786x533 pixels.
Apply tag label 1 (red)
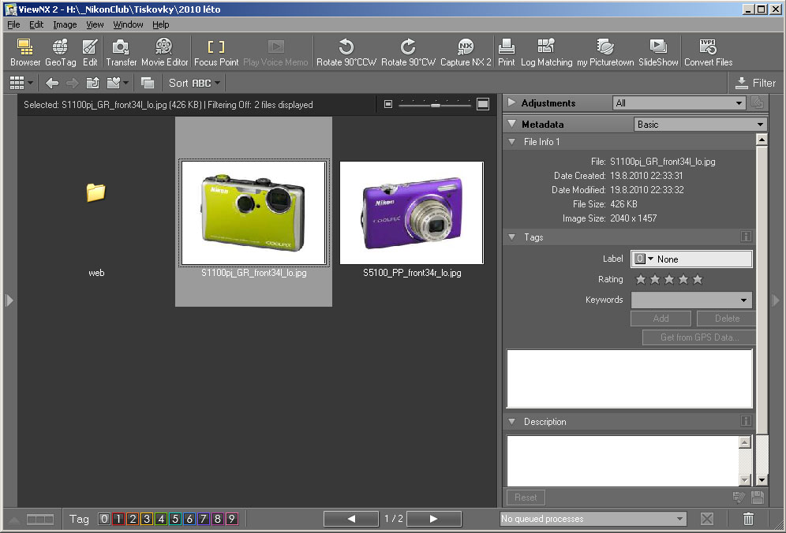click(118, 519)
